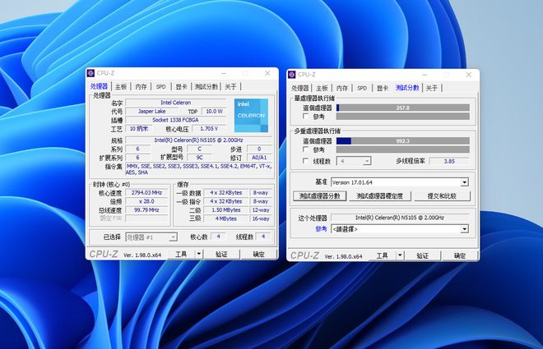Select 处理器 tab in left window
This screenshot has height=349, width=543.
tap(99, 86)
